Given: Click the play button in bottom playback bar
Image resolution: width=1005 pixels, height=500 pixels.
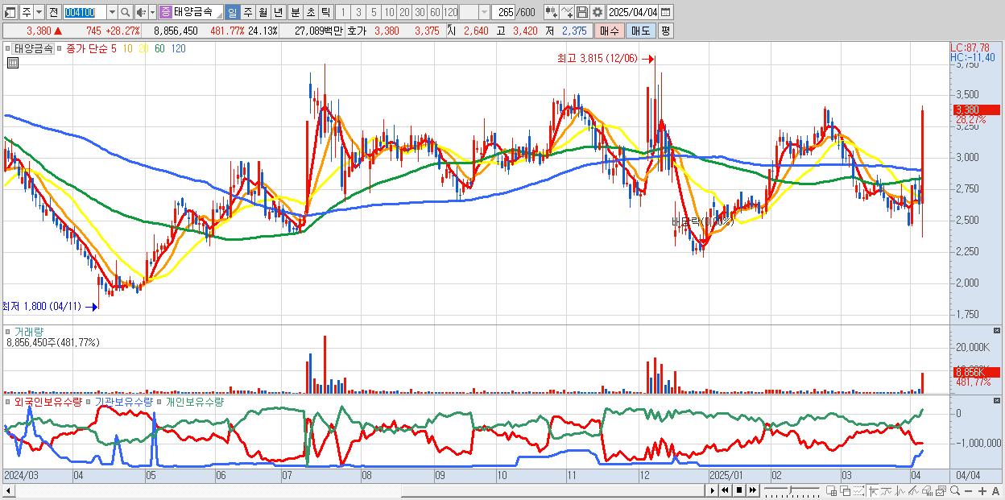Looking at the screenshot, I should pyautogui.click(x=713, y=490).
